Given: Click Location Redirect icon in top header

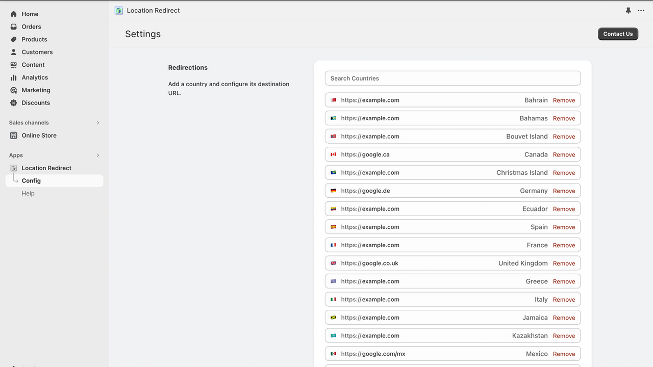Looking at the screenshot, I should pos(119,10).
